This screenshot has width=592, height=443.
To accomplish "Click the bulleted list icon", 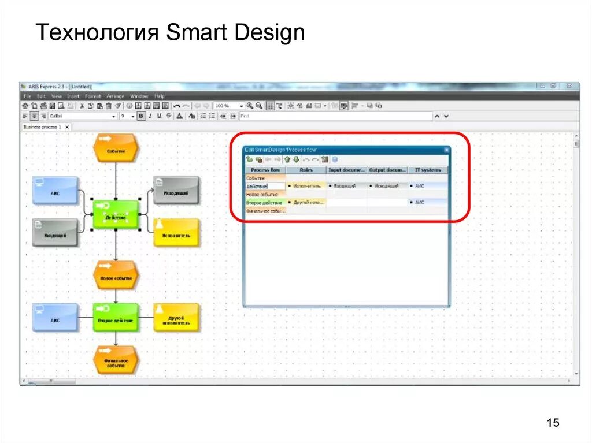I will (x=212, y=116).
